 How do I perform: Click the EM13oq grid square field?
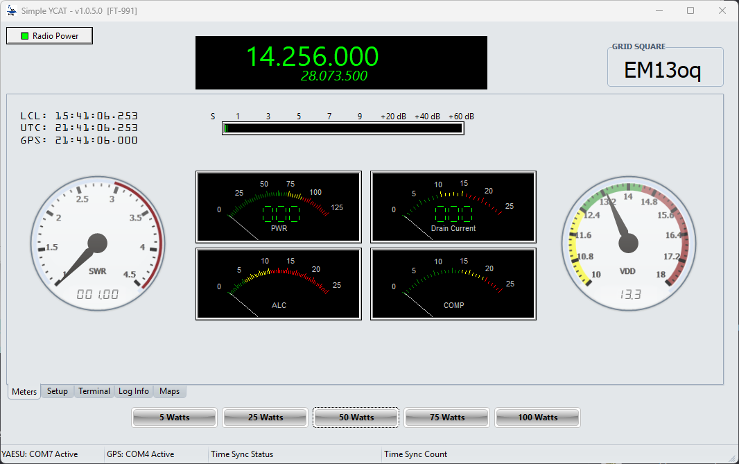coord(665,67)
